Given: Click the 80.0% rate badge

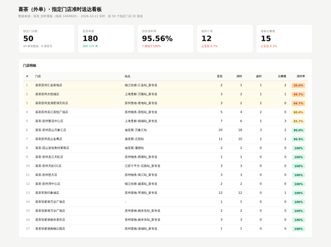Looking at the screenshot, I should [299, 113].
